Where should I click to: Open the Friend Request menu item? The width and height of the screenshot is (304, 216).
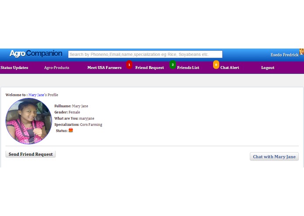(150, 68)
